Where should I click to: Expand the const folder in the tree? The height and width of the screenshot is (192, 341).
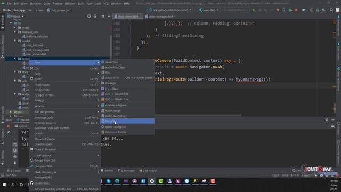(x=15, y=28)
